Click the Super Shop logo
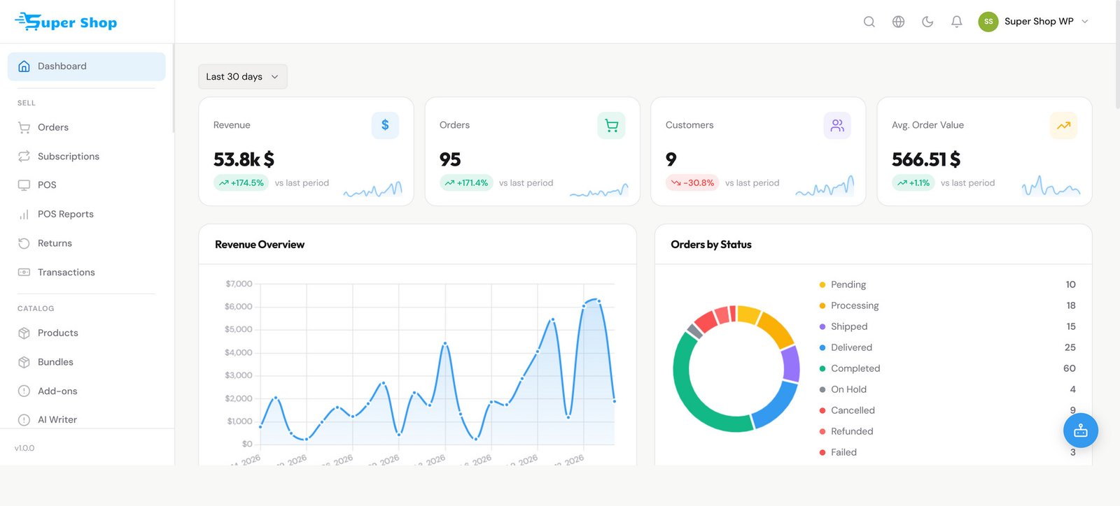Screen dimensions: 1120x506 (66, 22)
